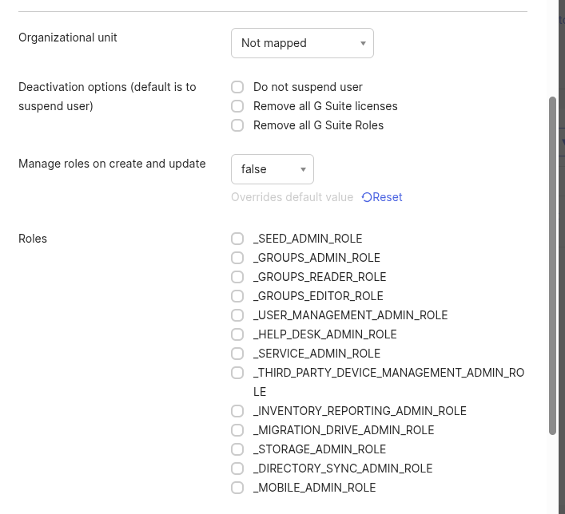Viewport: 565px width, 514px height.
Task: Check the _GROUPS_EDITOR_ROLE box
Action: click(237, 296)
